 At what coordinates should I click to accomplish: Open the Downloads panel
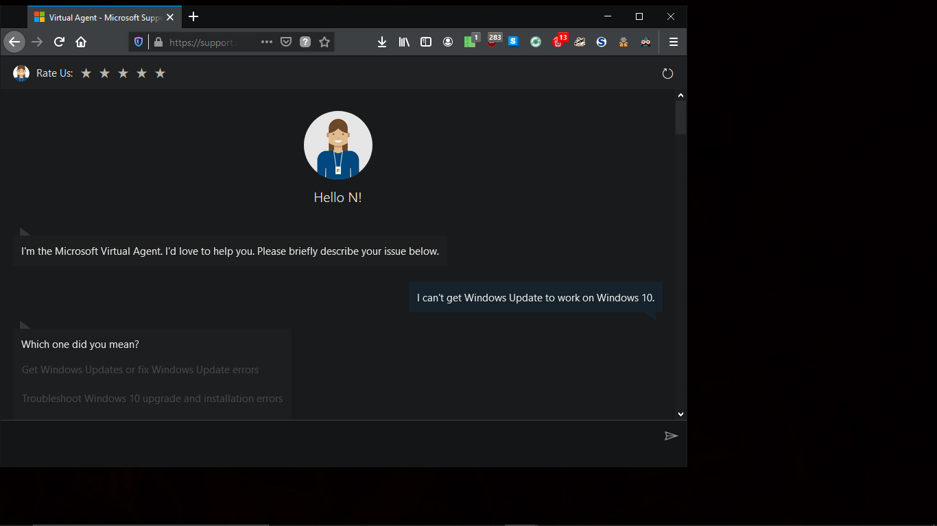(382, 42)
